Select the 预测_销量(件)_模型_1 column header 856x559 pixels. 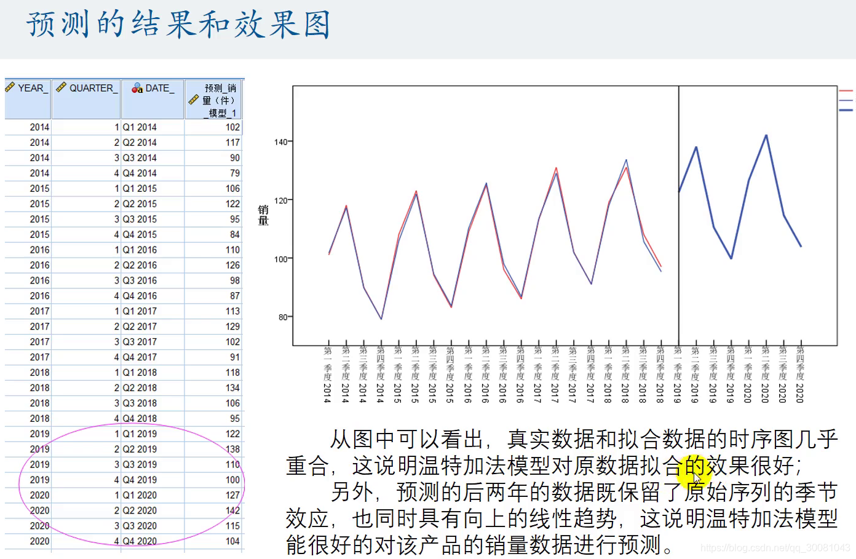[213, 99]
